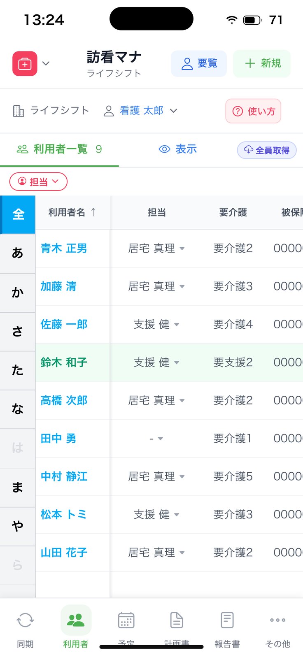Open 担当 dropdown for 加藤 清
This screenshot has width=303, height=655.
coord(156,286)
